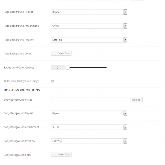Click the Body Background Image label
This screenshot has height=165, width=165.
pos(18,100)
